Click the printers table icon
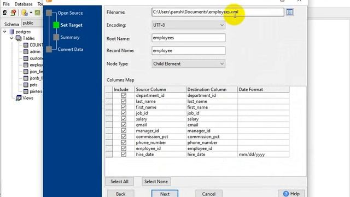The height and width of the screenshot is (197, 350). 26,91
